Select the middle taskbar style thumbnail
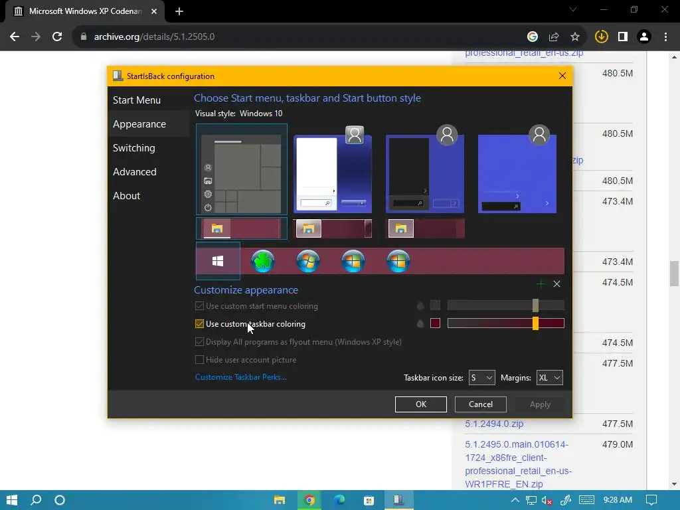Viewport: 680px width, 510px height. pos(333,228)
